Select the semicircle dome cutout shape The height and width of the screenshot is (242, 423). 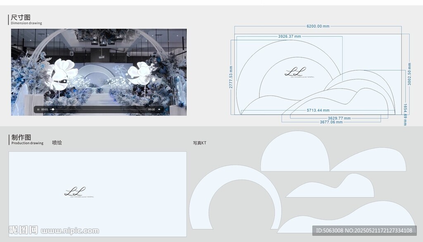[295, 151]
